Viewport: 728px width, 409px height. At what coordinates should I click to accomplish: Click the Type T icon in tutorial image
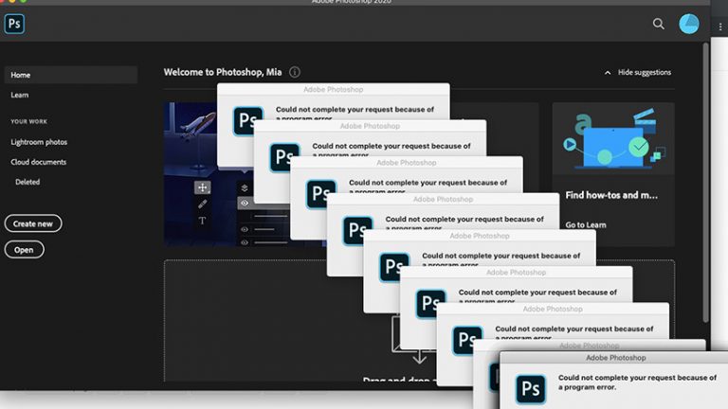click(x=202, y=221)
